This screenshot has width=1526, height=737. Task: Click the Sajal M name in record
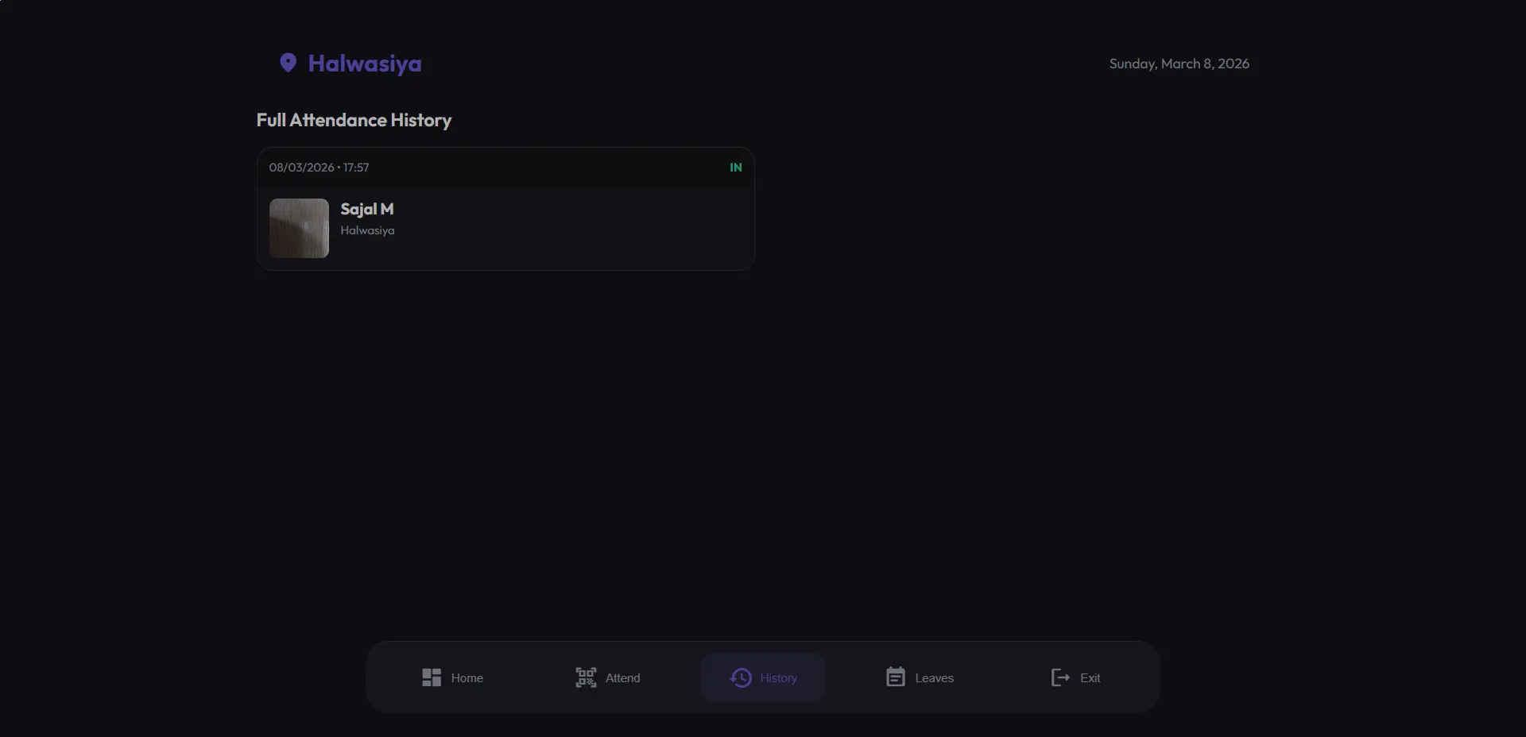coord(367,209)
